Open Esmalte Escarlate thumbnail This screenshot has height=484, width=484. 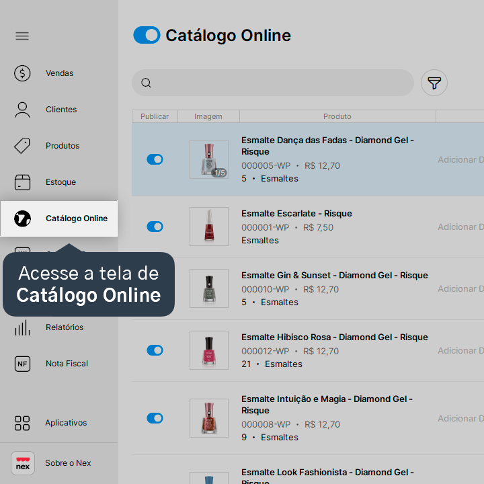click(209, 227)
